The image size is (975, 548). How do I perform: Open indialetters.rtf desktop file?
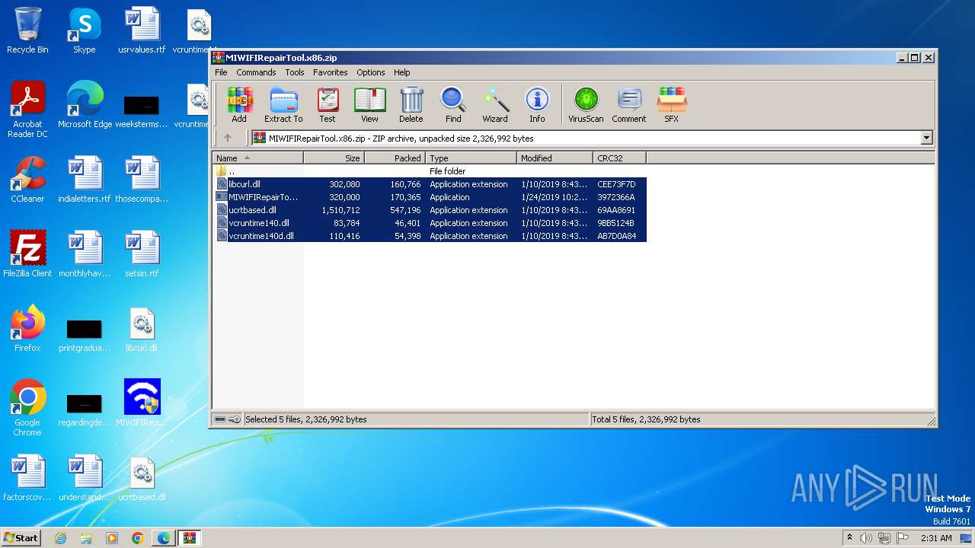point(85,180)
